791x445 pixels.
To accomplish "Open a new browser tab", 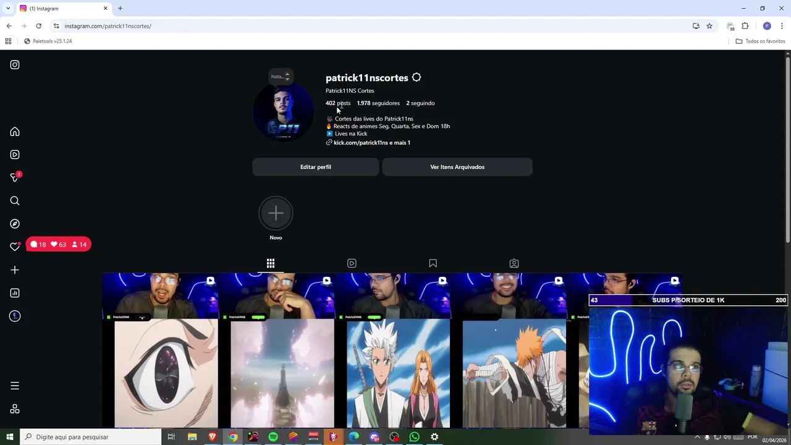I will point(120,9).
